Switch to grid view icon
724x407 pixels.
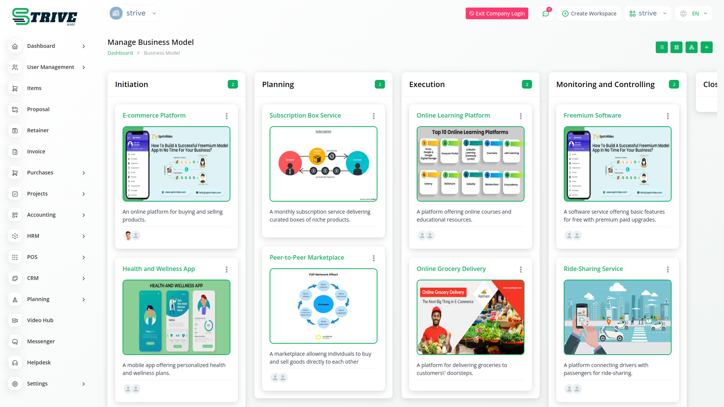(x=676, y=47)
